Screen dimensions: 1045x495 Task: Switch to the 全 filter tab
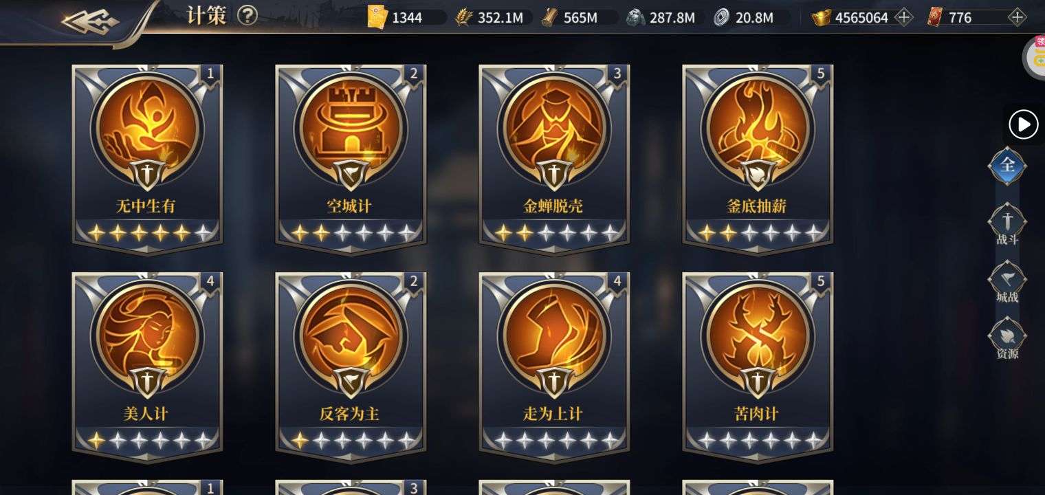[x=1007, y=166]
